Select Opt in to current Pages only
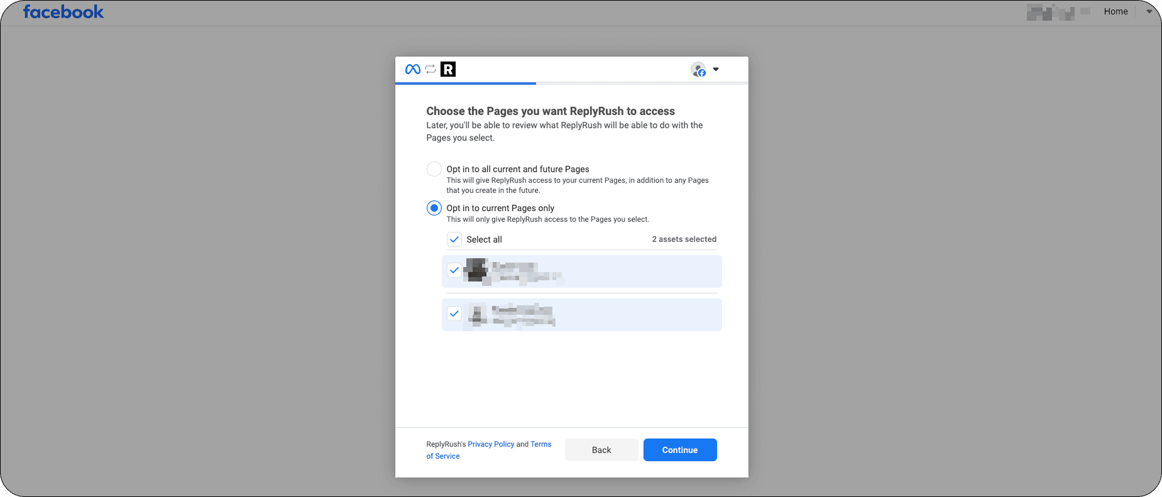 (434, 208)
